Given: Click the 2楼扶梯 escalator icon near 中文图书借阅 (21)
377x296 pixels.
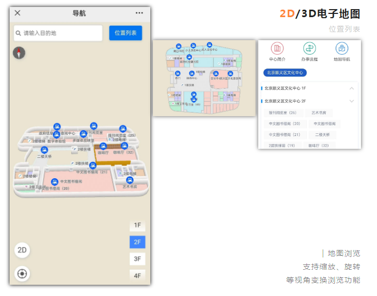Looking at the screenshot, I should pos(73,163).
